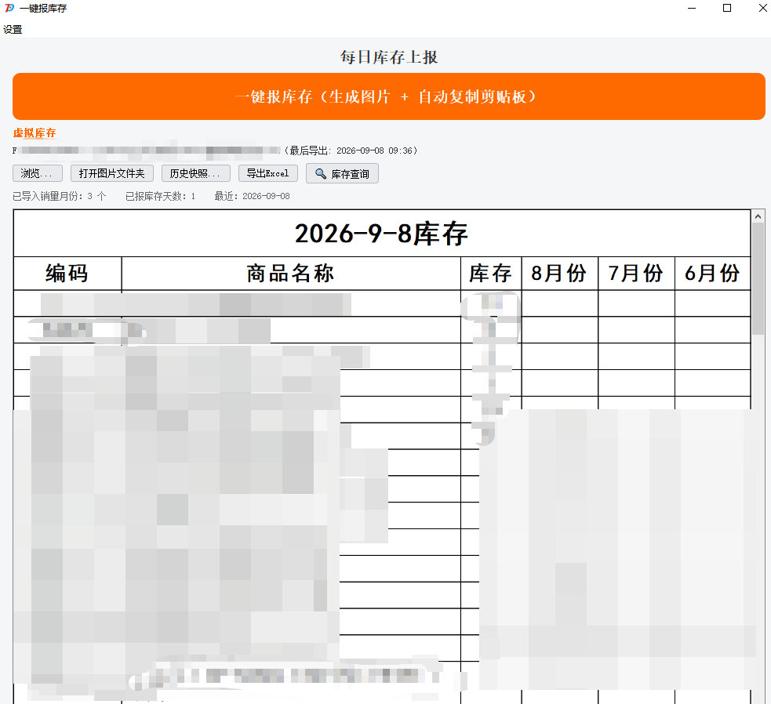The width and height of the screenshot is (771, 704).
Task: Click the orange 一键报库存 generate button
Action: tap(388, 96)
